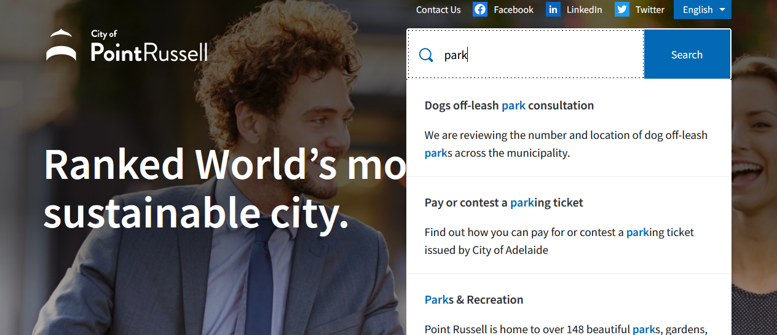This screenshot has width=777, height=335.
Task: Open the English language dropdown
Action: coord(703,9)
